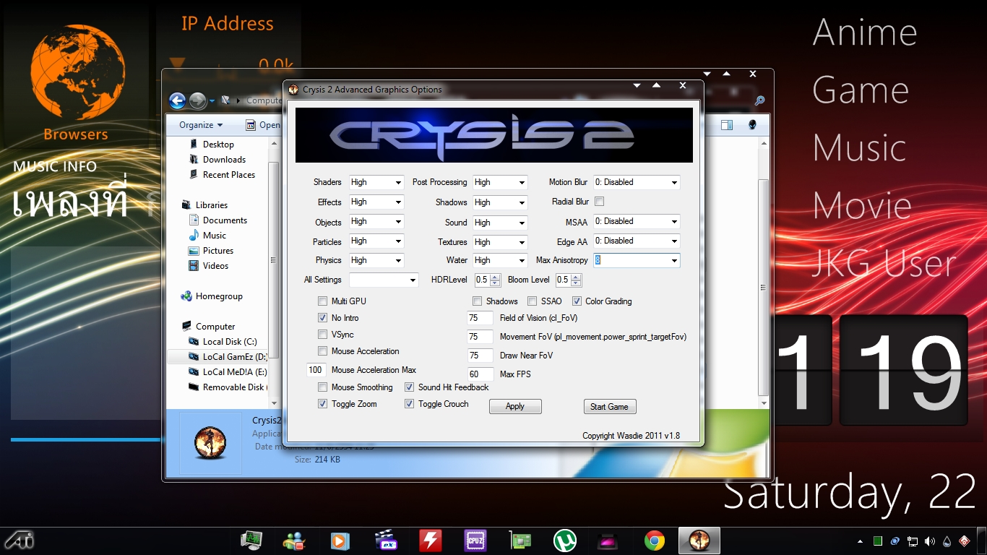
Task: Increase HDRLevel with the up arrow
Action: pos(495,277)
